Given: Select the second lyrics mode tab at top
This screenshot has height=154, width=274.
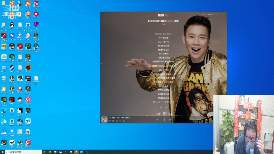Looking at the screenshot, I should point(166,15).
